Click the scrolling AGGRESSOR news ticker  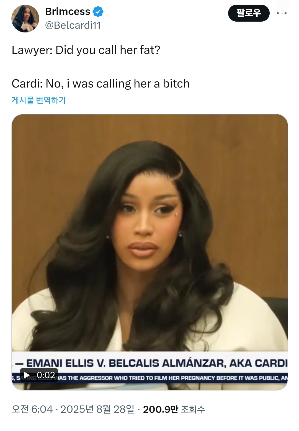(x=172, y=378)
